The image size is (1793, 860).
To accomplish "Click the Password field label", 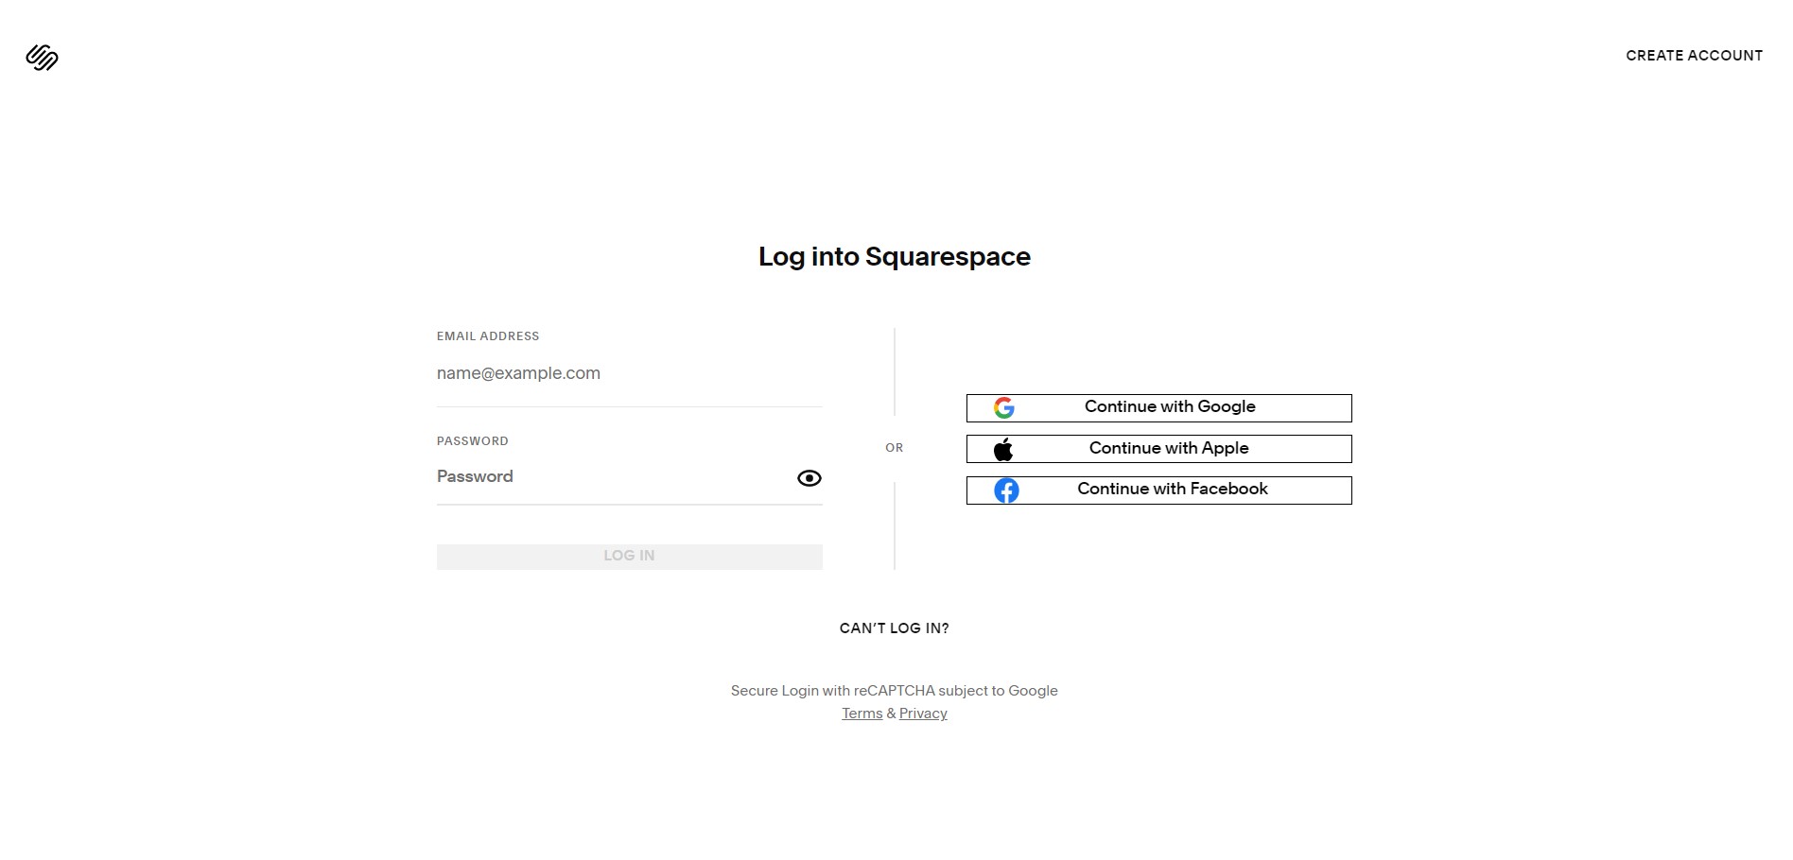I will pyautogui.click(x=472, y=441).
